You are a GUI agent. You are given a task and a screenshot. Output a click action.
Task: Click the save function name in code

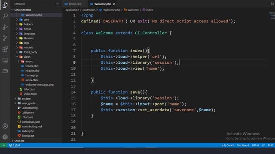[135, 92]
